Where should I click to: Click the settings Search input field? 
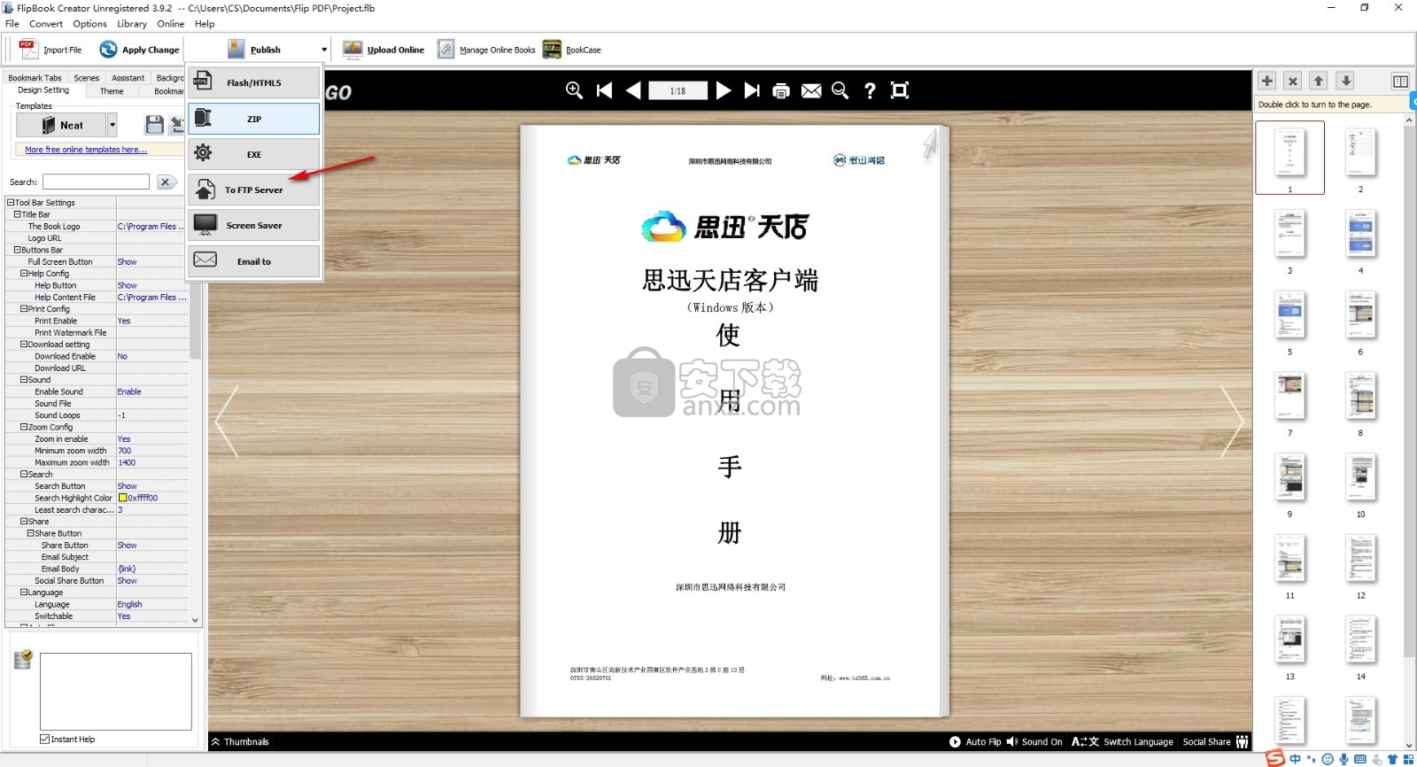coord(96,182)
